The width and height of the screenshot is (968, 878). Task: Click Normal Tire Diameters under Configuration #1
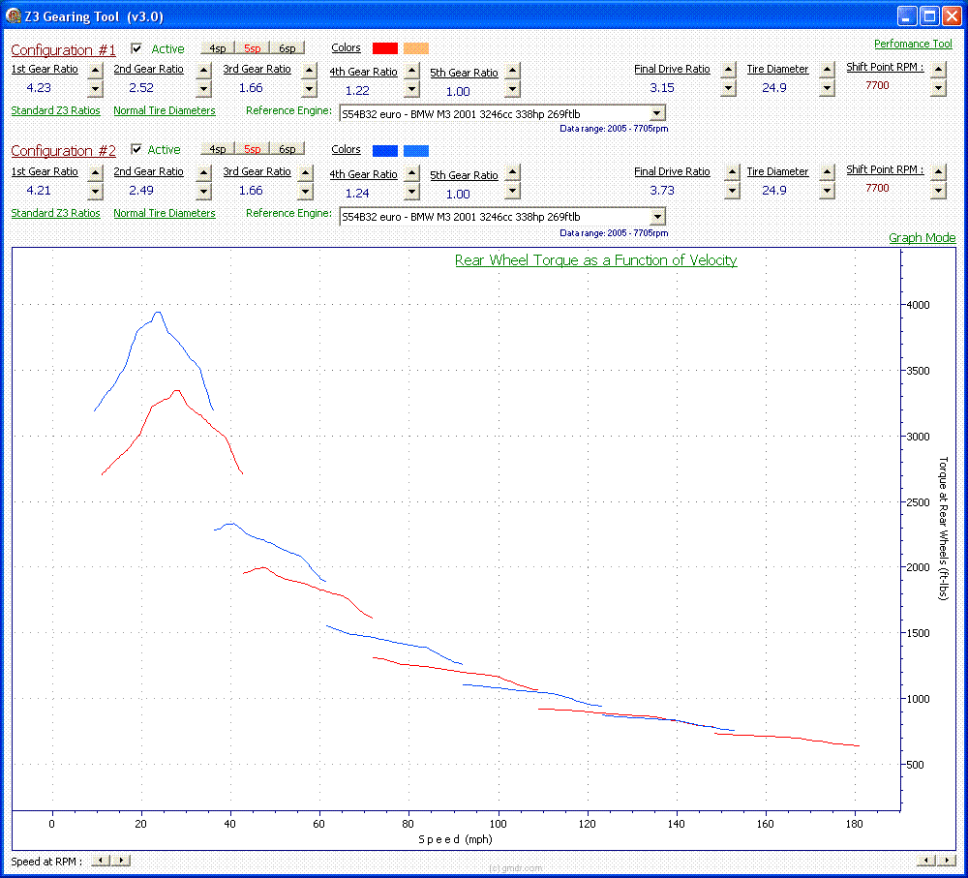[x=165, y=110]
